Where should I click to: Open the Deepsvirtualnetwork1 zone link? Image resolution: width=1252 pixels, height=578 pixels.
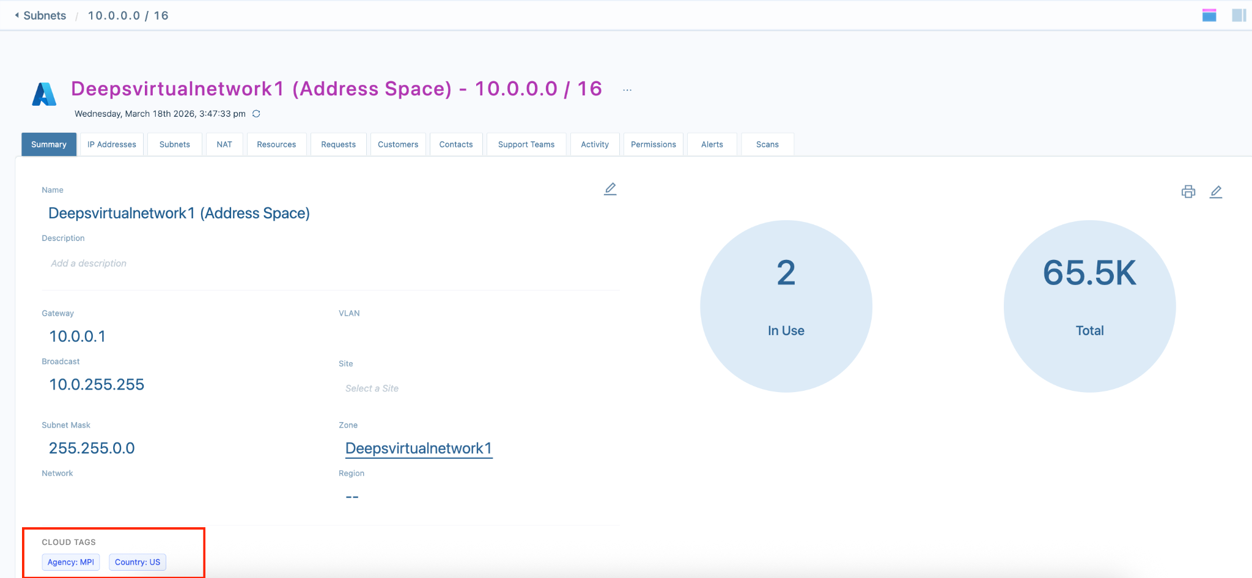coord(419,448)
